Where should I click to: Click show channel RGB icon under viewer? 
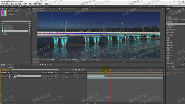point(57,60)
